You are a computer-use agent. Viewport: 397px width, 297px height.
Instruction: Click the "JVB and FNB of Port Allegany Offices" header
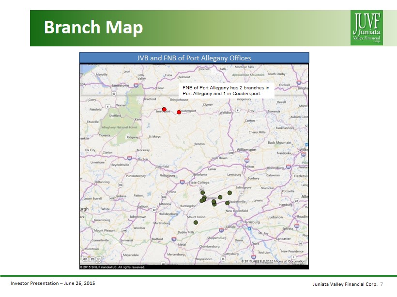click(x=194, y=58)
